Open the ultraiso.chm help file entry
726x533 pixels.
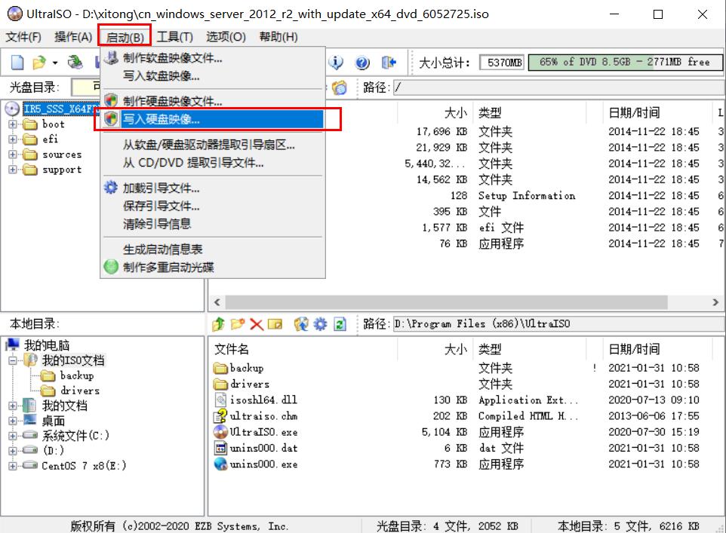point(263,416)
